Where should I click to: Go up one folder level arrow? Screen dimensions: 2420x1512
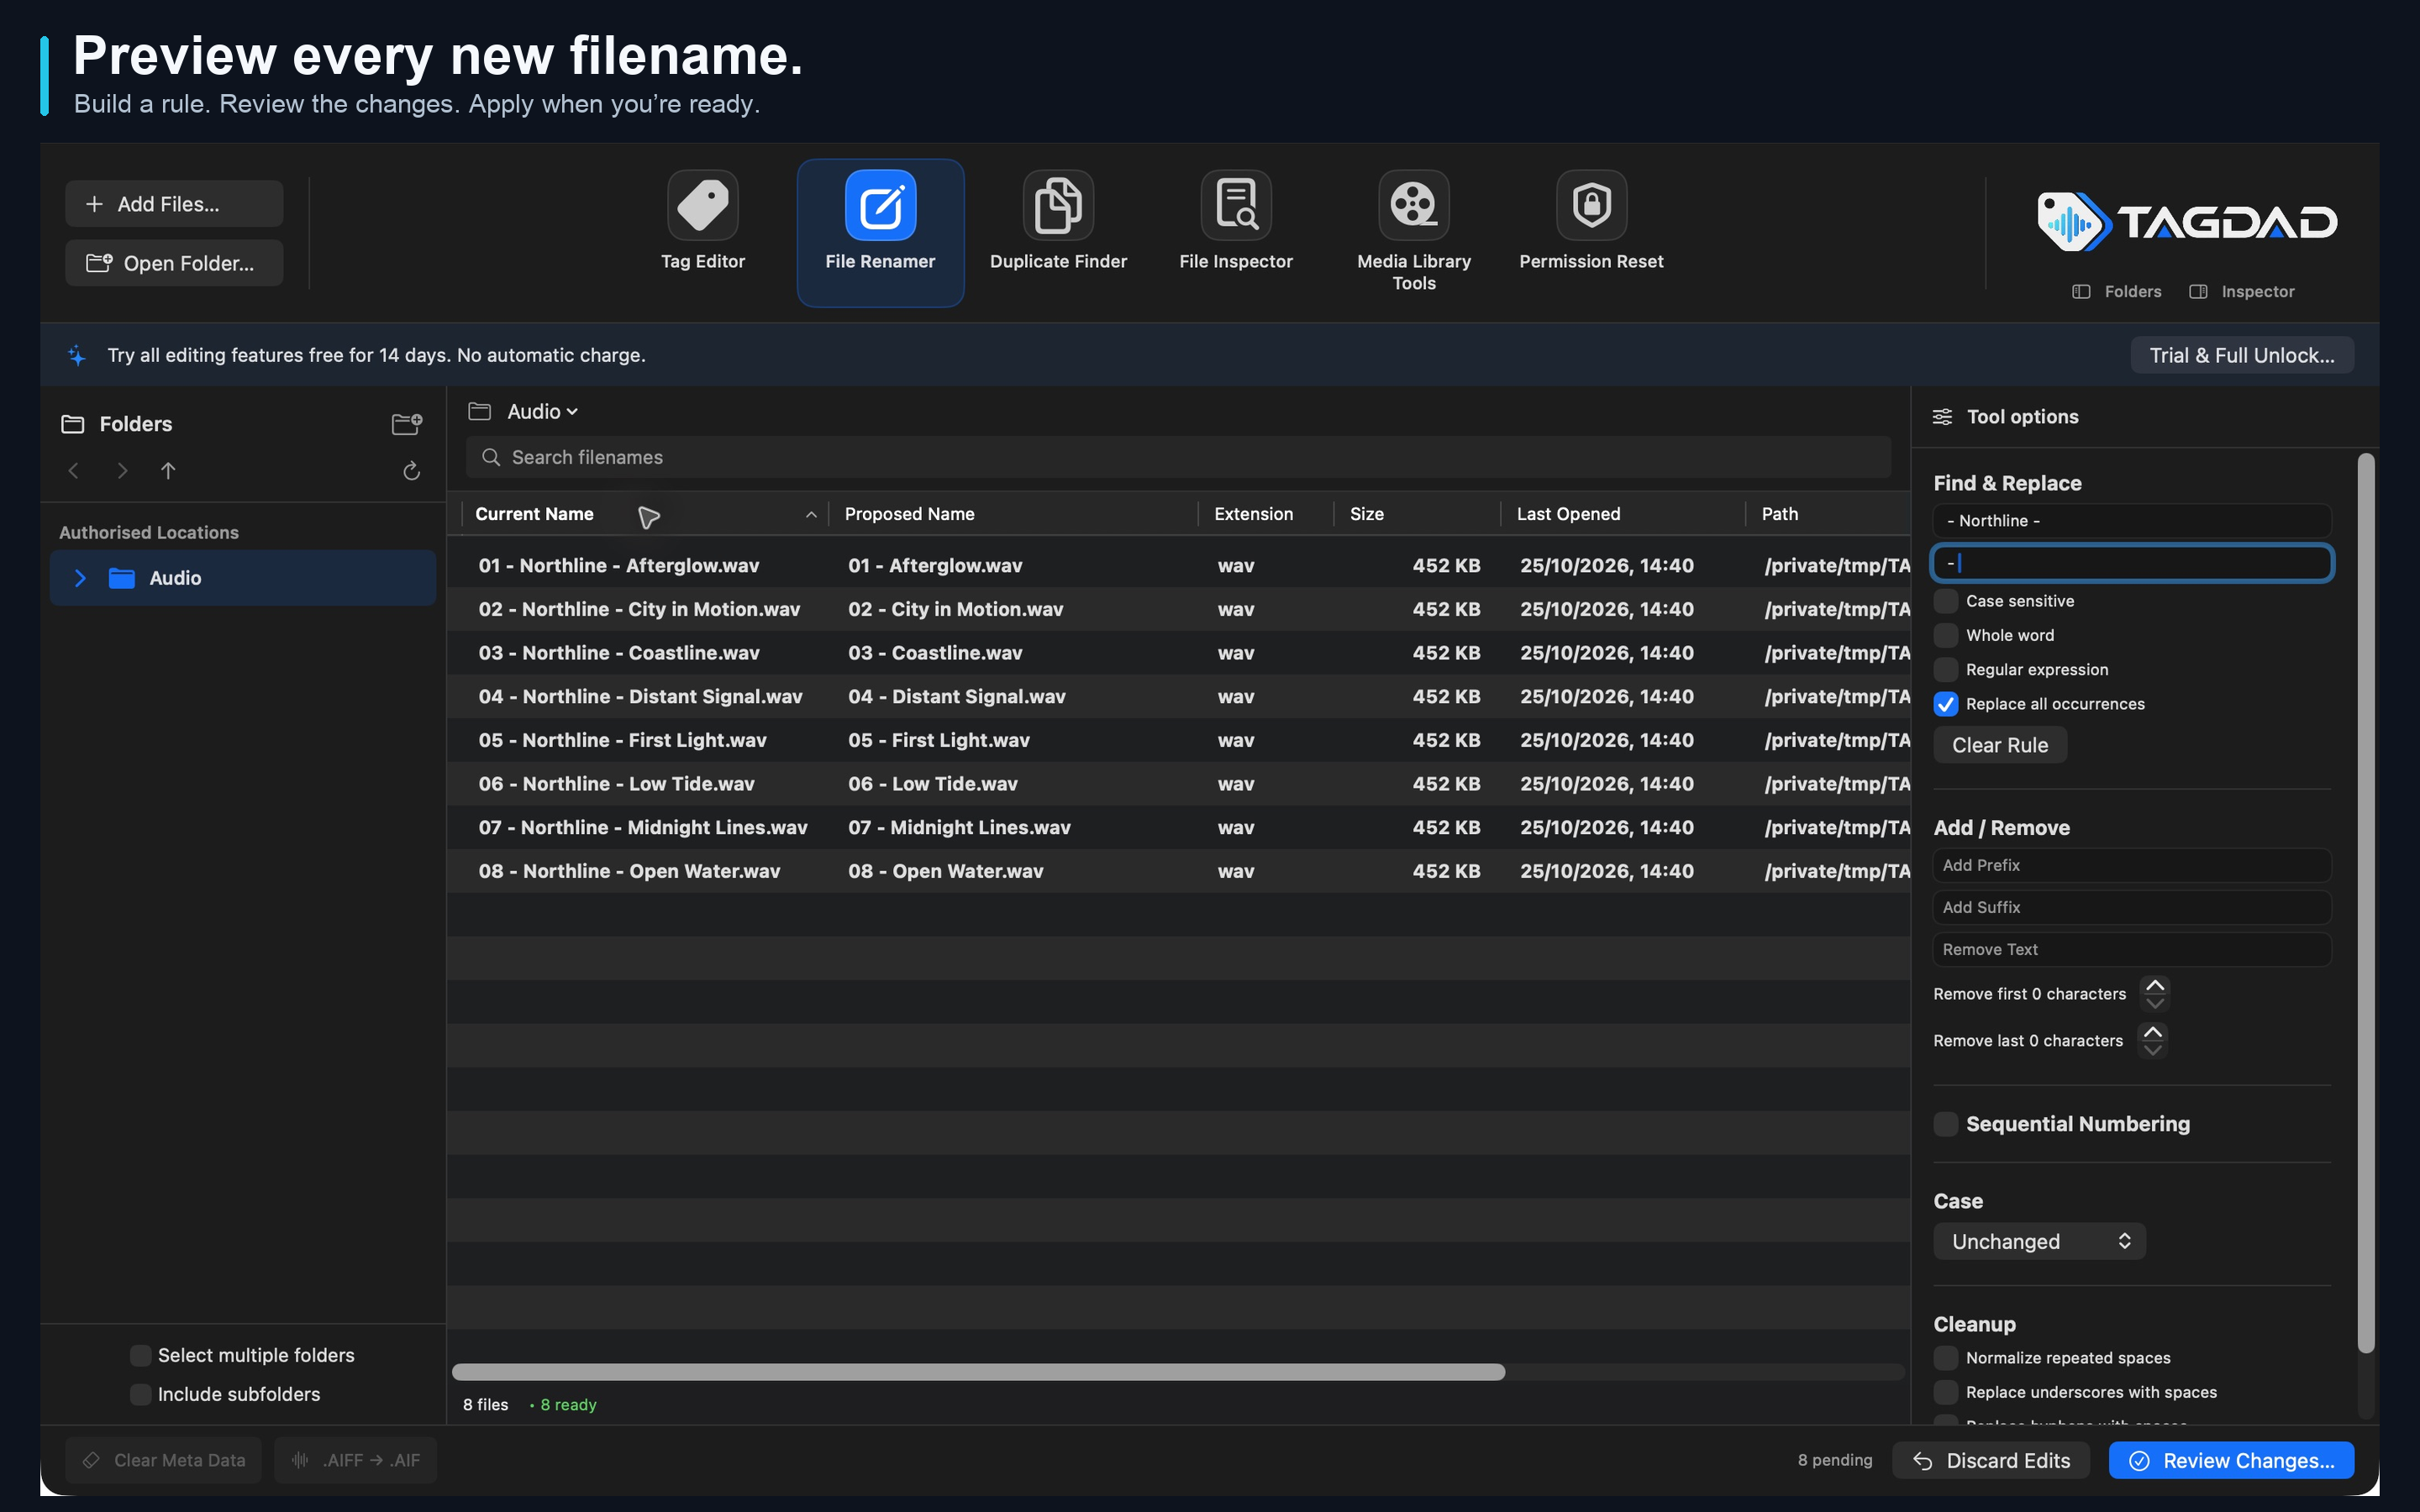168,470
